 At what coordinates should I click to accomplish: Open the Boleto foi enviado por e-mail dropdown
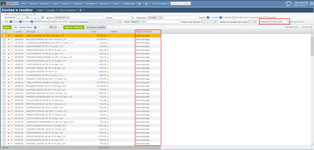pyautogui.click(x=252, y=22)
